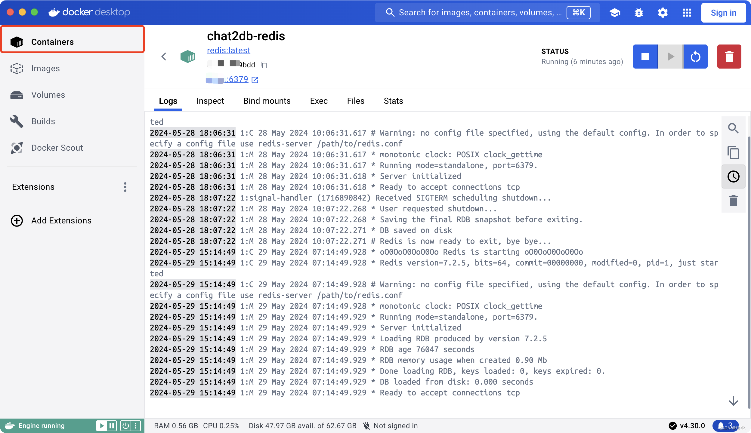The width and height of the screenshot is (751, 433).
Task: Click the ⌘K shortcut badge
Action: (x=579, y=12)
